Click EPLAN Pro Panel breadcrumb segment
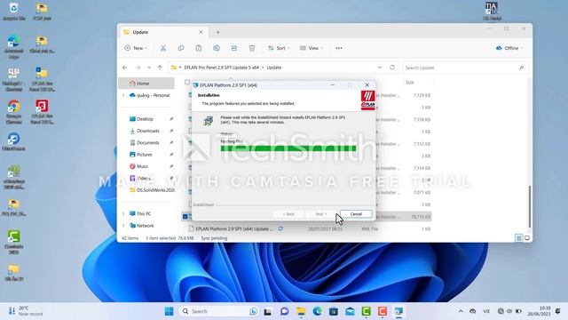This screenshot has width=568, height=320. tap(221, 68)
